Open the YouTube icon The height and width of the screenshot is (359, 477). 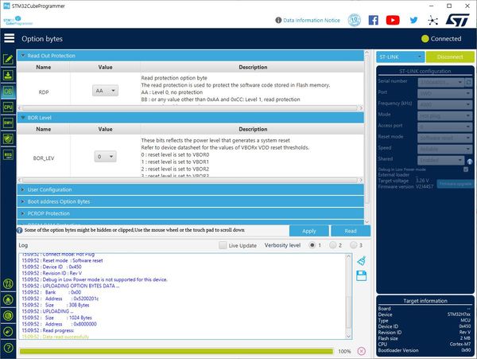(x=393, y=20)
